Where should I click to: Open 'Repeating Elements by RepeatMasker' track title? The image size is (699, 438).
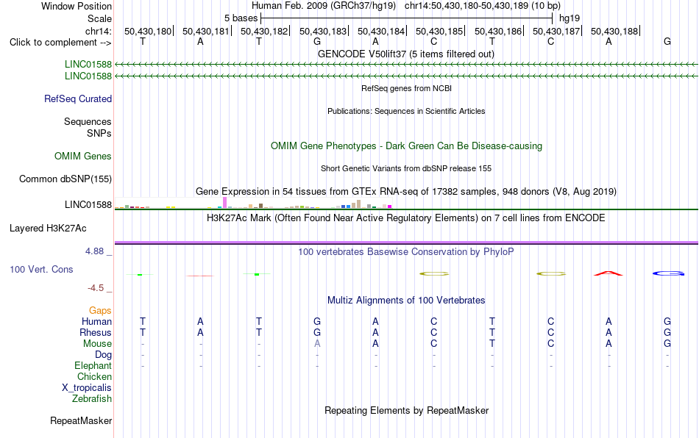point(406,410)
